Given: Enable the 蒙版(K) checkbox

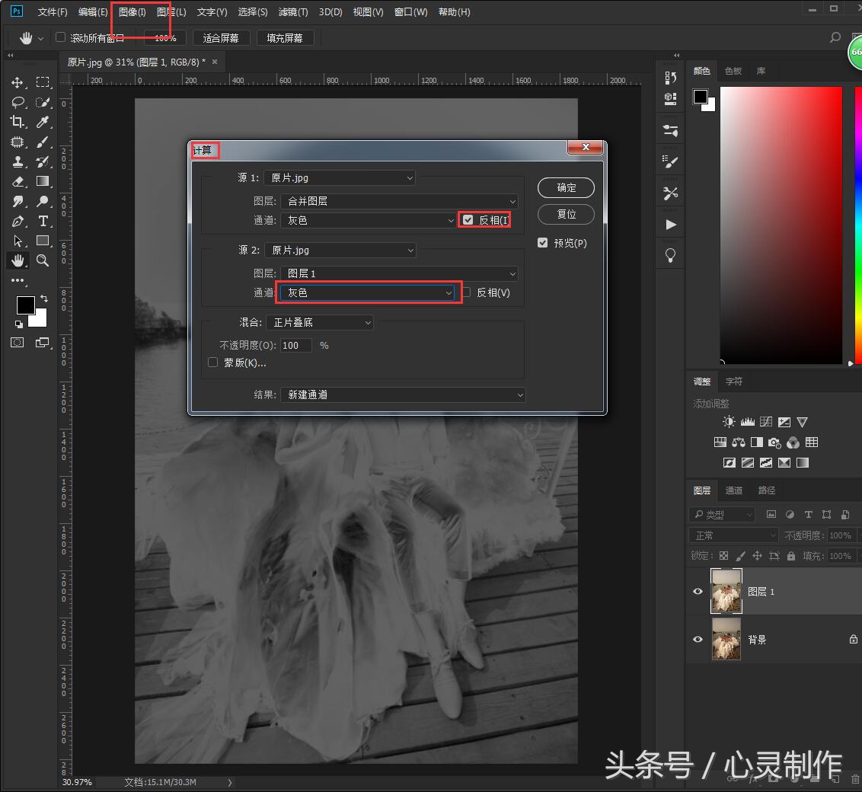Looking at the screenshot, I should pos(213,362).
